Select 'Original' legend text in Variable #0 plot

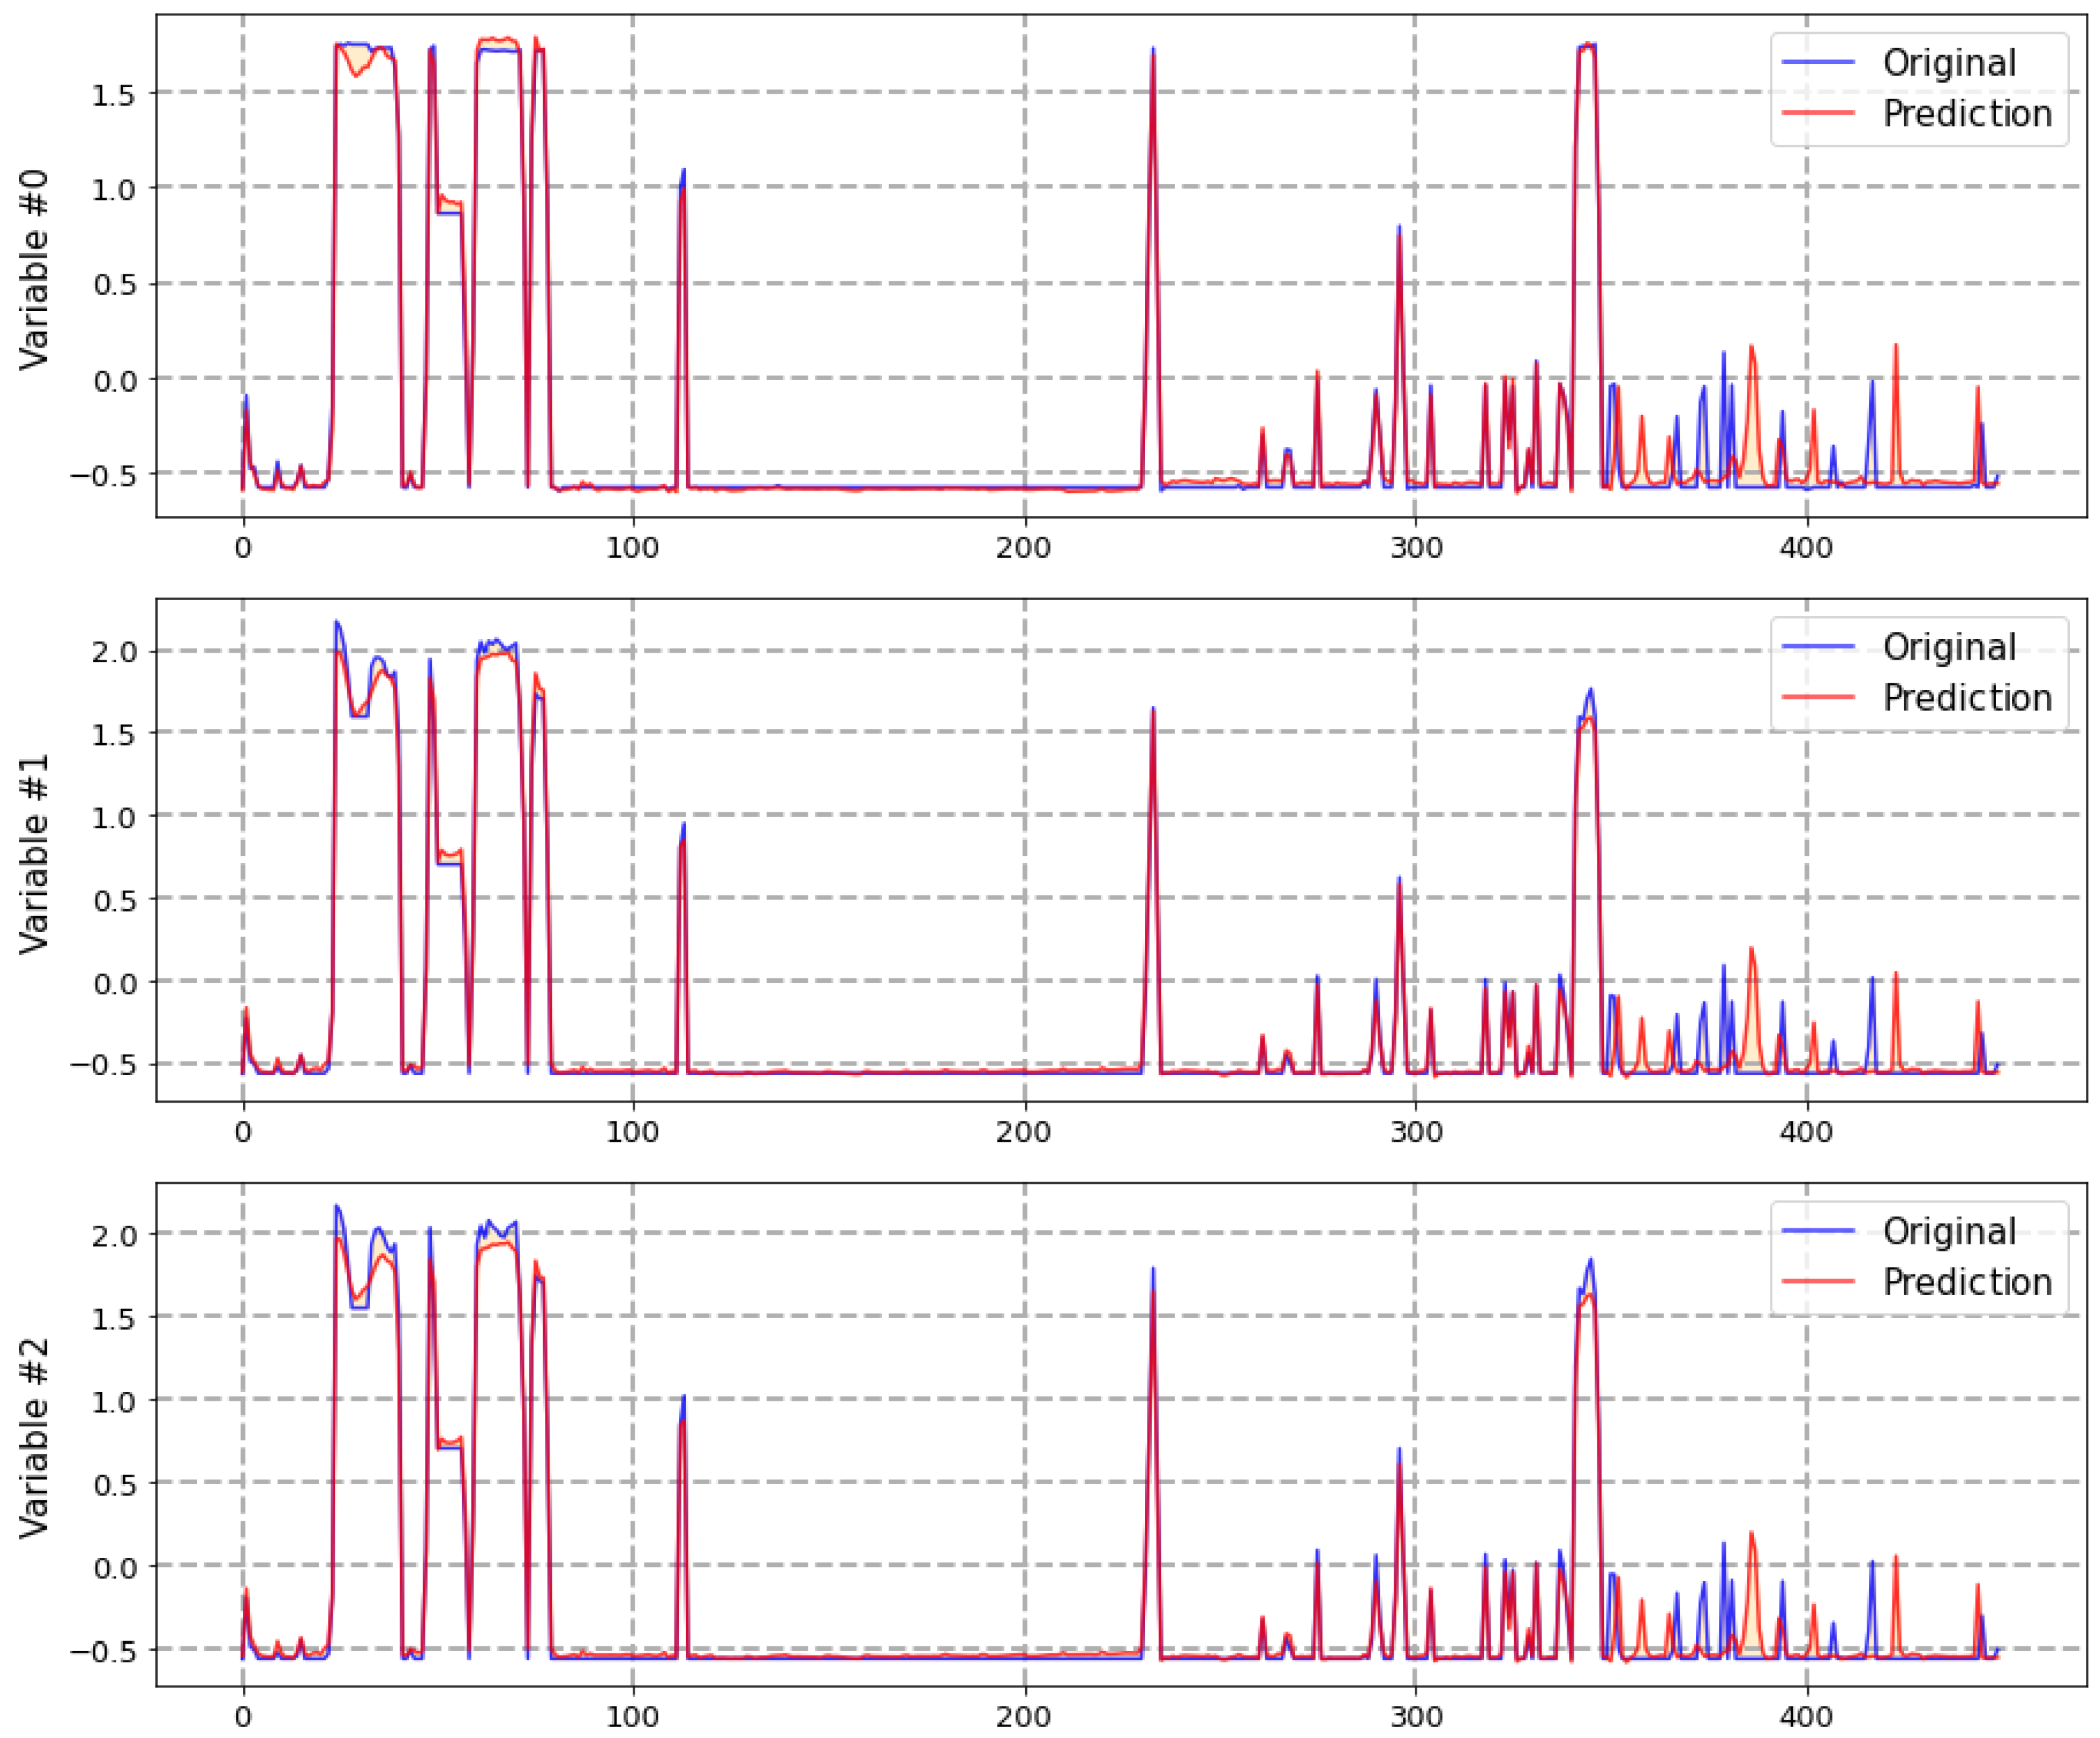[x=1949, y=63]
